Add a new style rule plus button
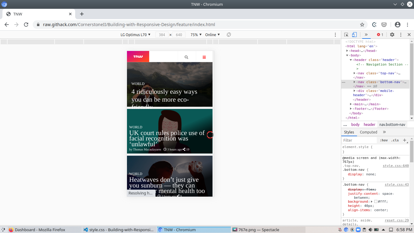 coord(404,140)
